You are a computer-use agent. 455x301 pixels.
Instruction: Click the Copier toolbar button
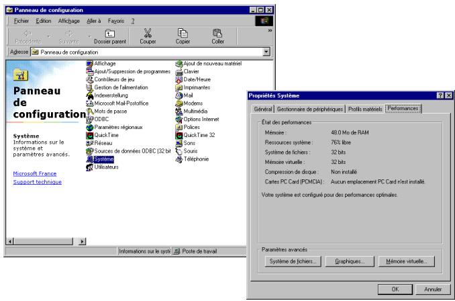click(x=183, y=36)
